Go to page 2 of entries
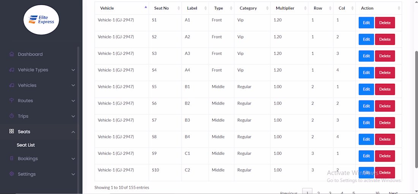Viewport: 418px width, 194px height. (318, 192)
